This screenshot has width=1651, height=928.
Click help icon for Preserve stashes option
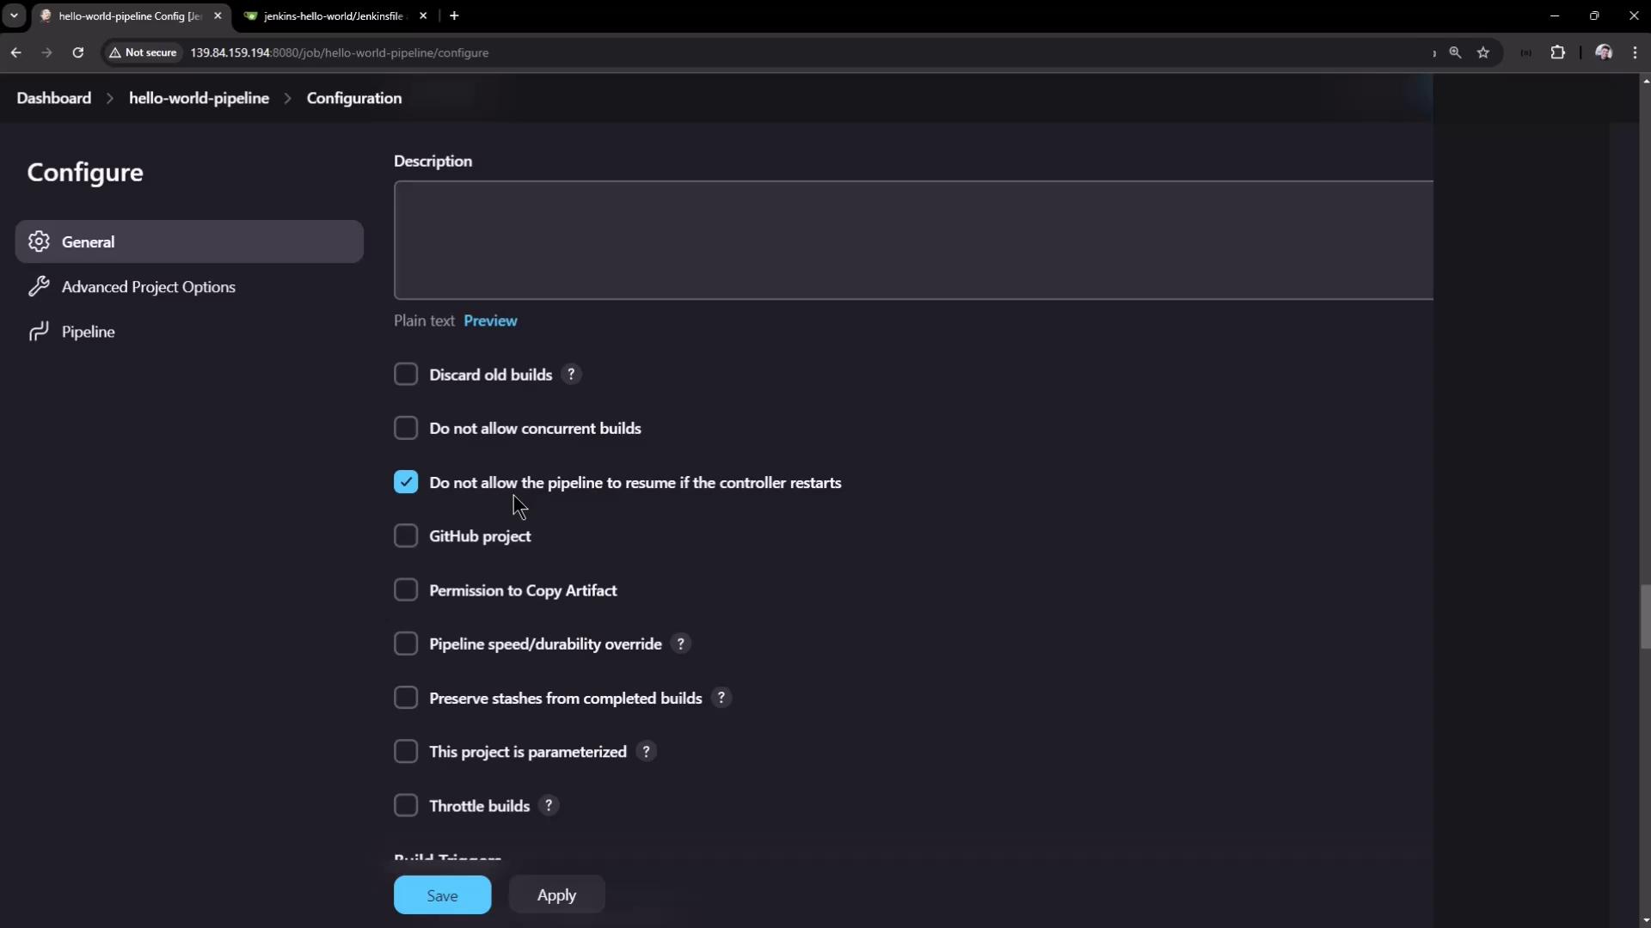click(721, 698)
